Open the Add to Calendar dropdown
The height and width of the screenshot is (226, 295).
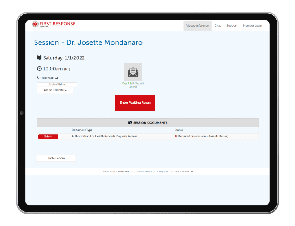pos(55,90)
